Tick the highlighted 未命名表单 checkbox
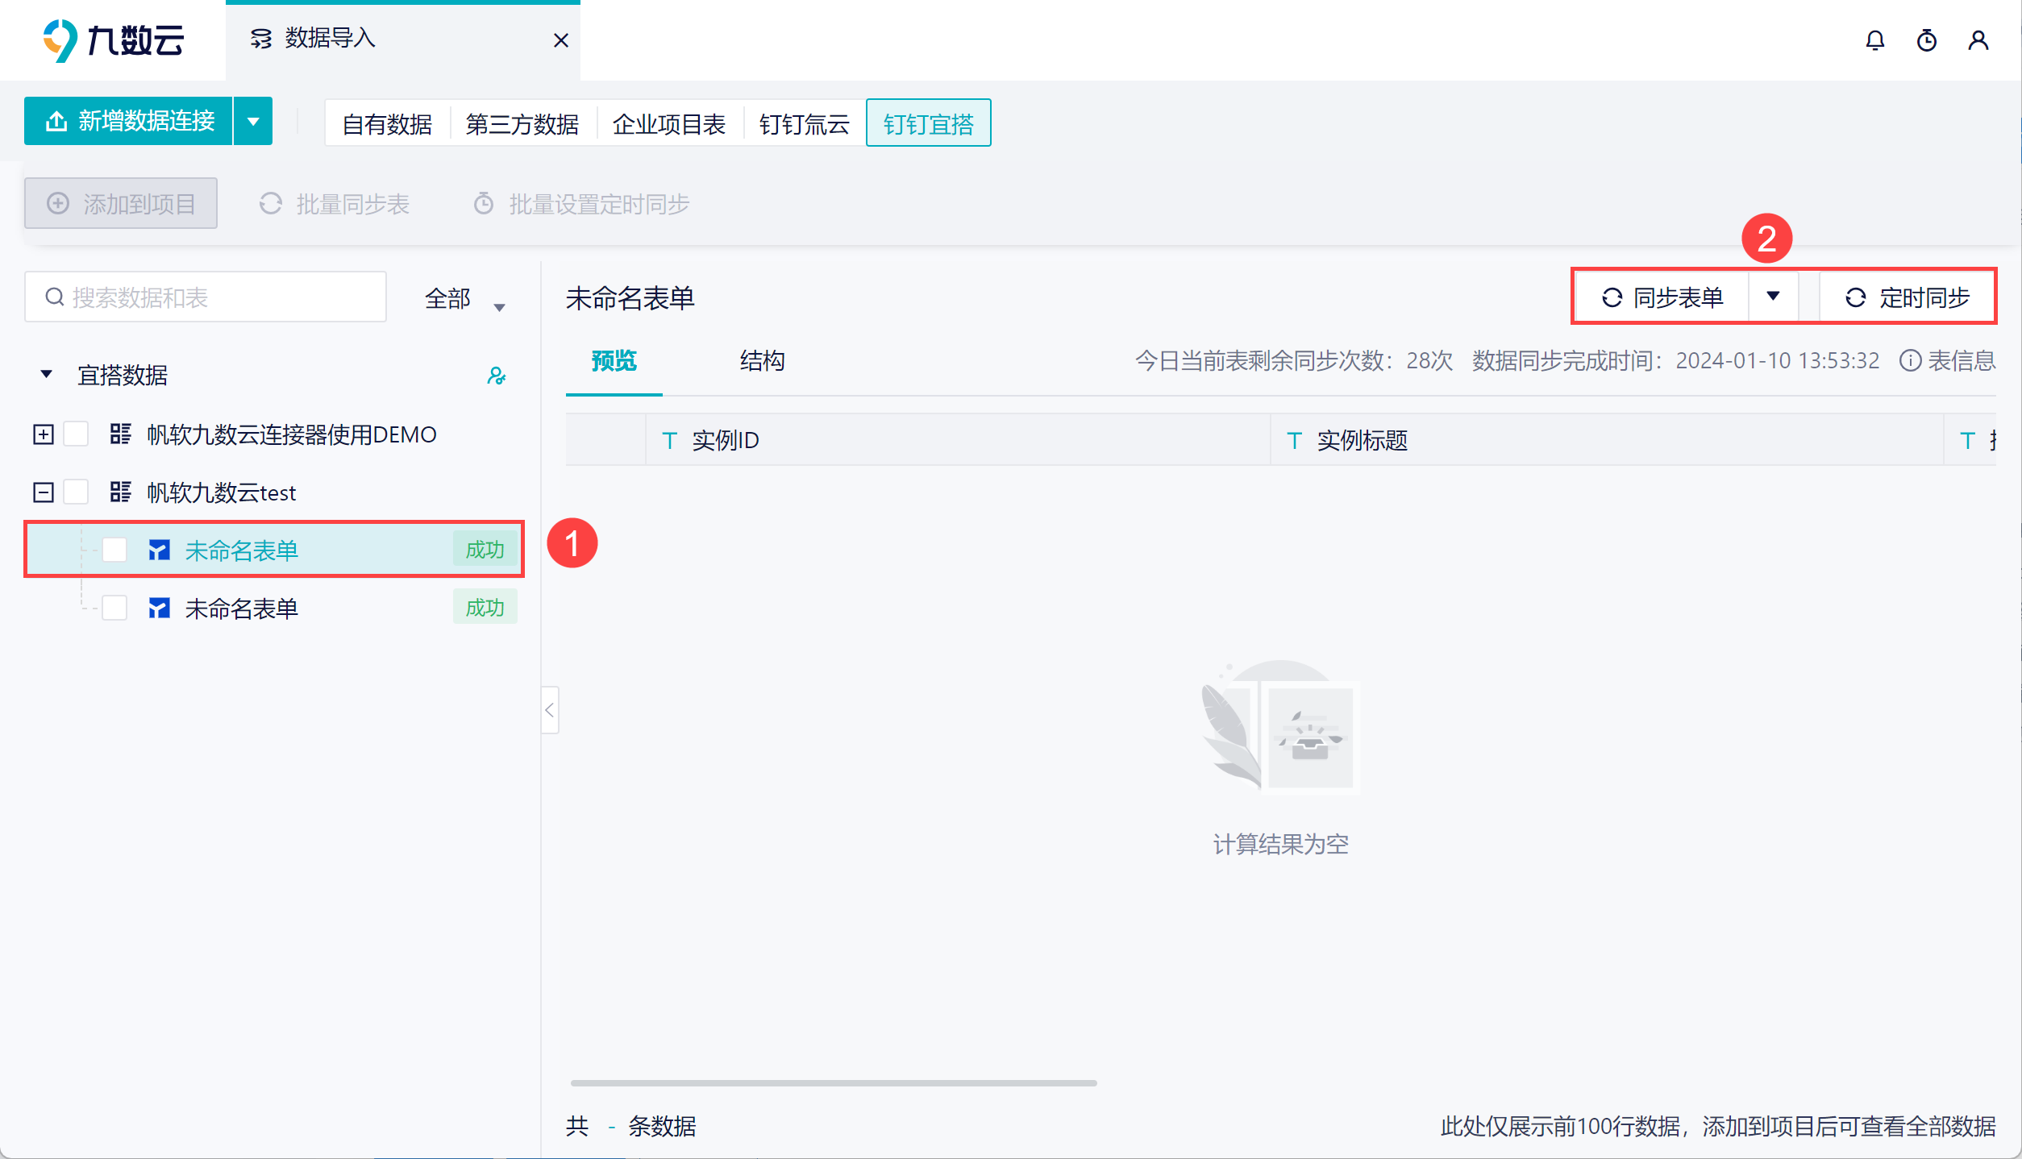This screenshot has width=2022, height=1159. [x=114, y=550]
